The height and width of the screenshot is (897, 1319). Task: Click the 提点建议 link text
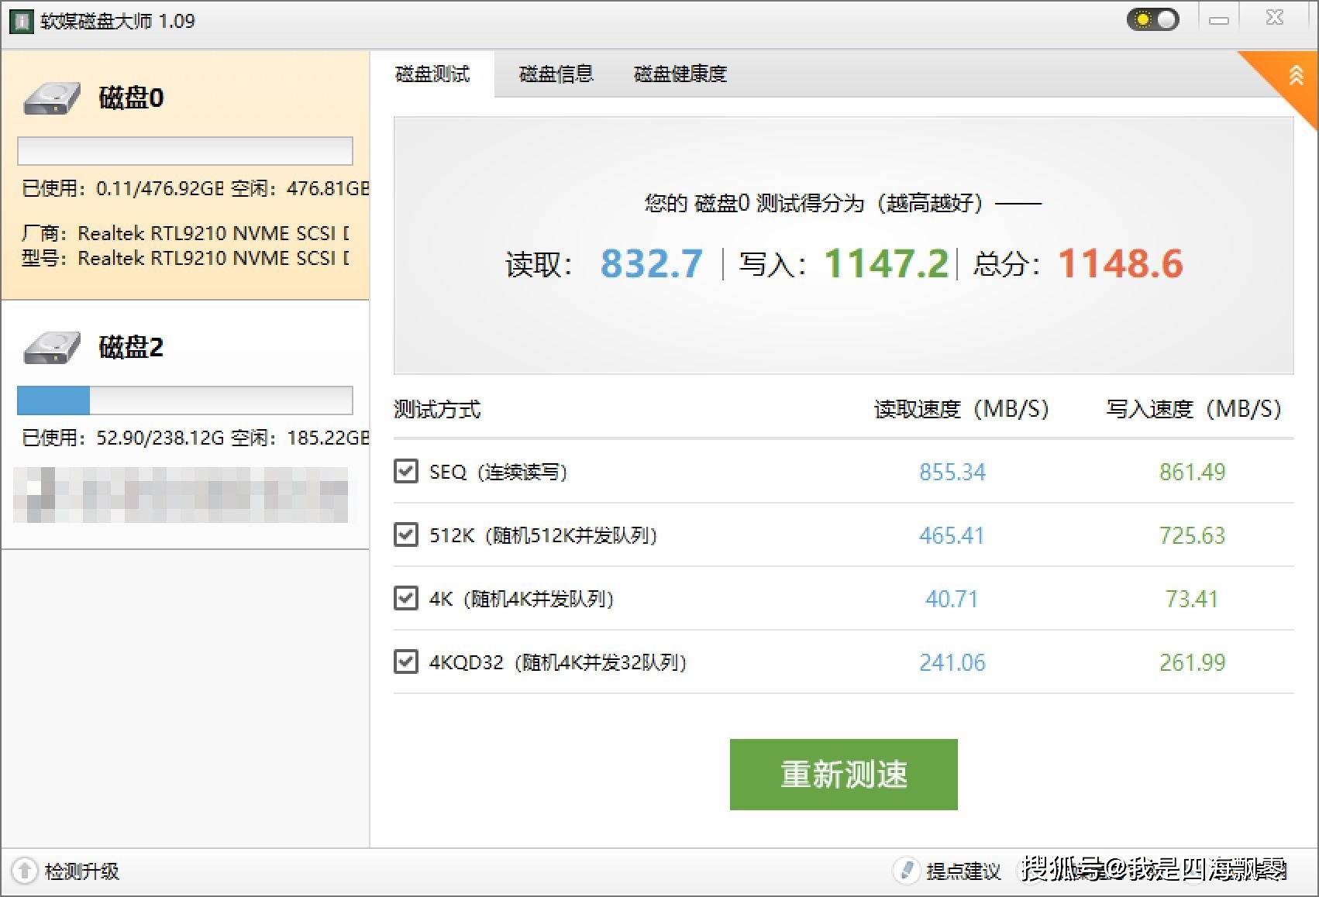click(963, 871)
